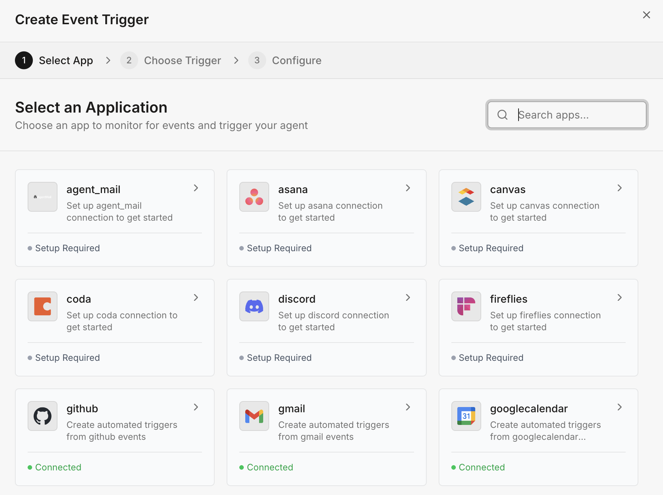Select the gmail app title
Screen dimensions: 663x495
coord(292,409)
